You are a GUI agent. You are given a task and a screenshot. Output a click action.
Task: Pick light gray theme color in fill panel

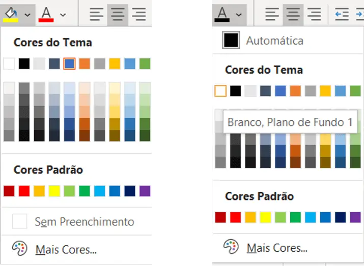39,63
